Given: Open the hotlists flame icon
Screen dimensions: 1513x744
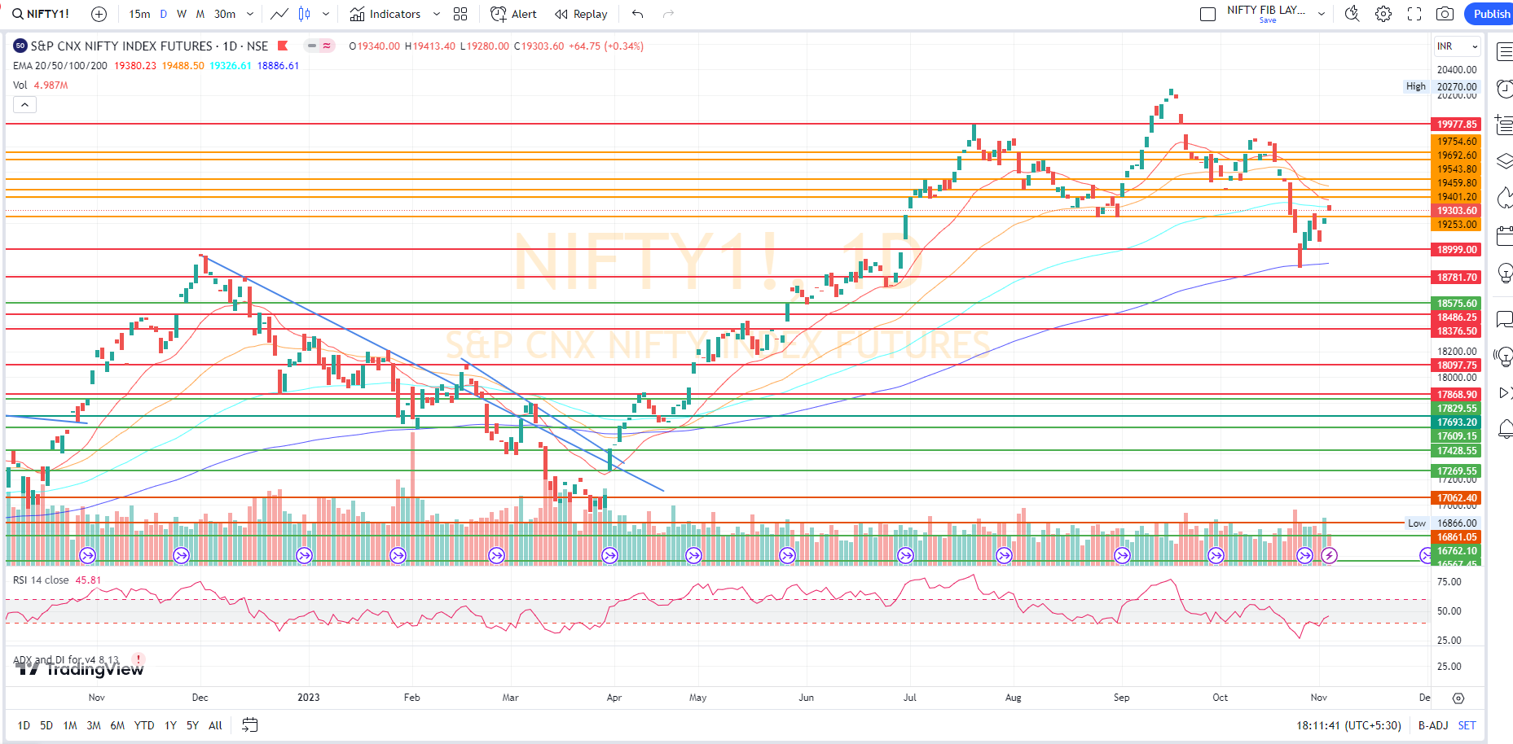Looking at the screenshot, I should pyautogui.click(x=1504, y=198).
